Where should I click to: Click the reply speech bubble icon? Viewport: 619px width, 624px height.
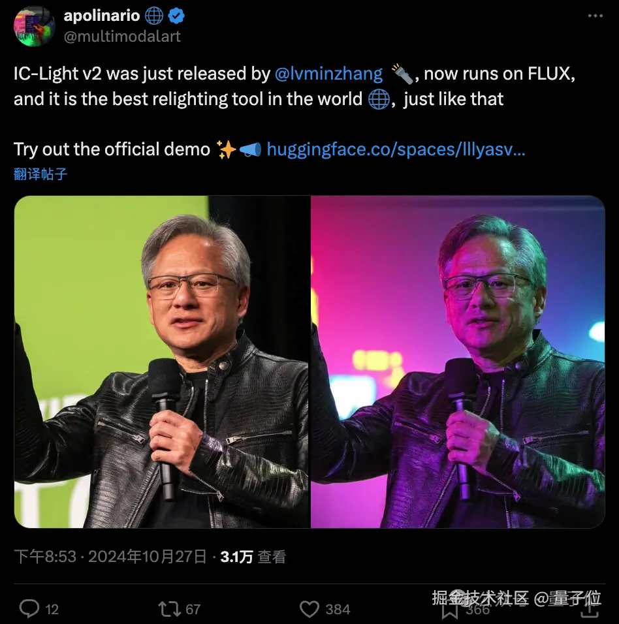30,608
